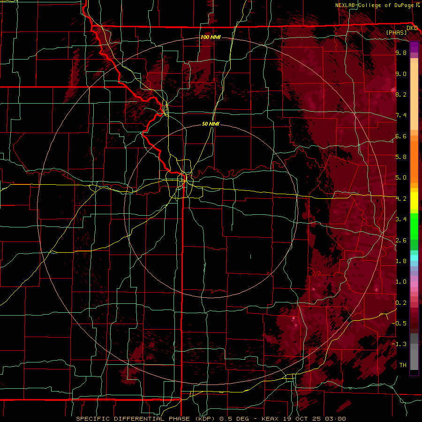Click the 0.2 legend scale value
This screenshot has width=422, height=422.
[x=401, y=303]
